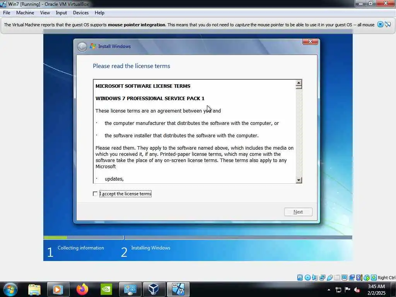Open the File menu
The height and width of the screenshot is (297, 396).
click(x=7, y=13)
